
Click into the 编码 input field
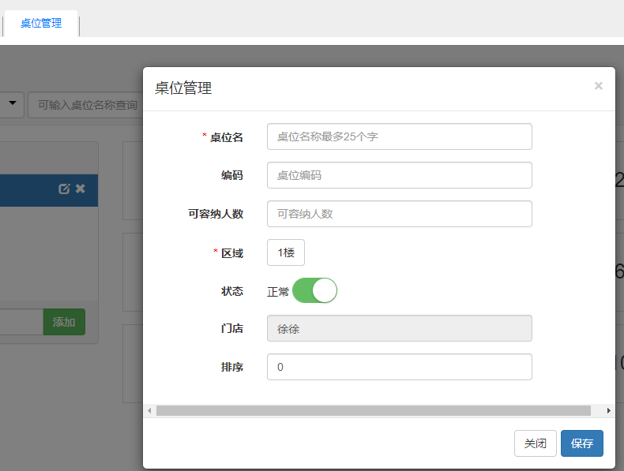click(399, 175)
